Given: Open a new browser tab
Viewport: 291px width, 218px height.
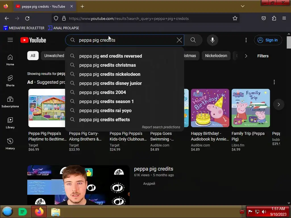Looking at the screenshot, I should coord(82,7).
